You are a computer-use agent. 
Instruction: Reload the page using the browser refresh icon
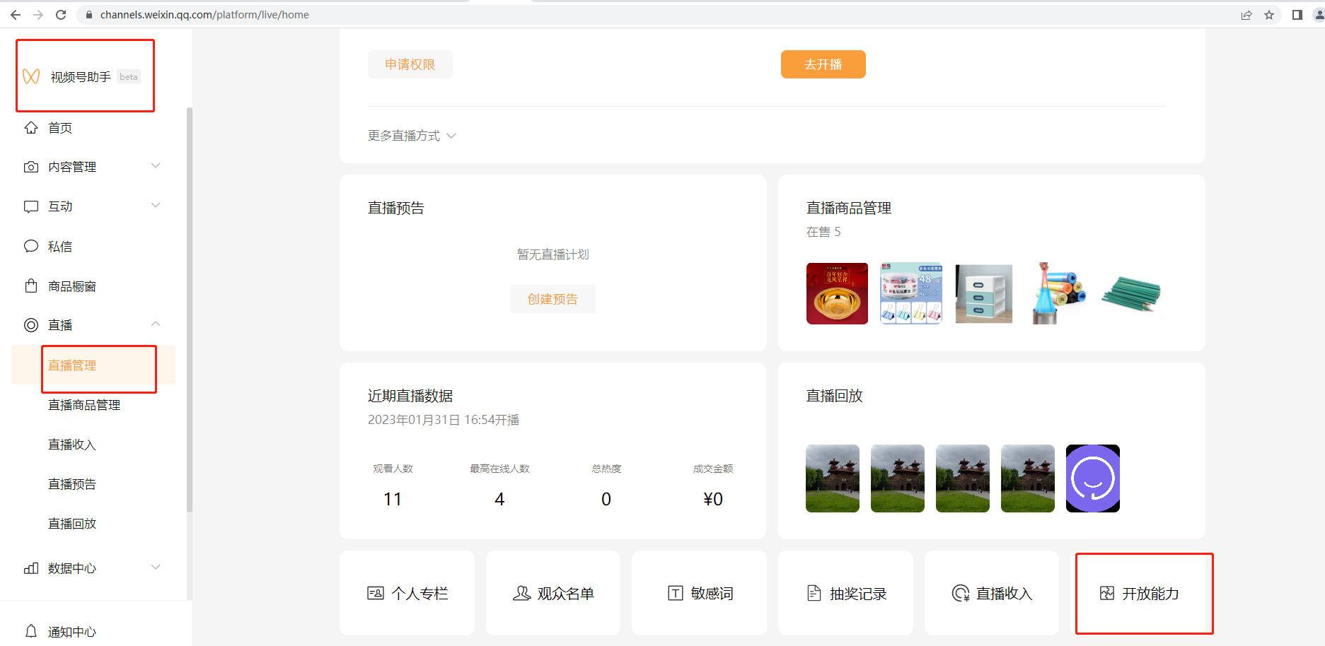pos(61,15)
